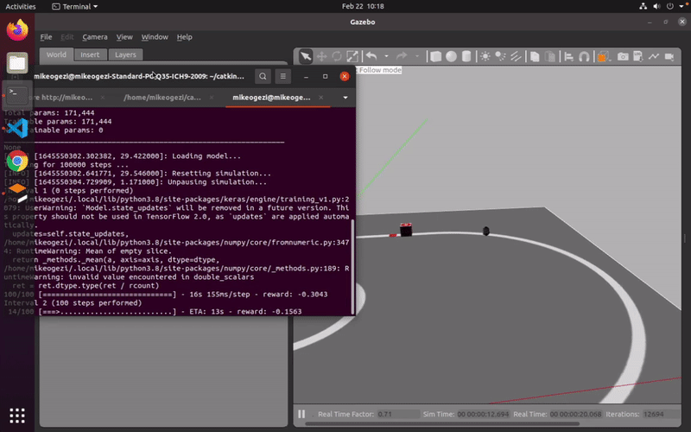Image resolution: width=691 pixels, height=432 pixels.
Task: Click the copy icon in Gazebo toolbar
Action: [535, 56]
